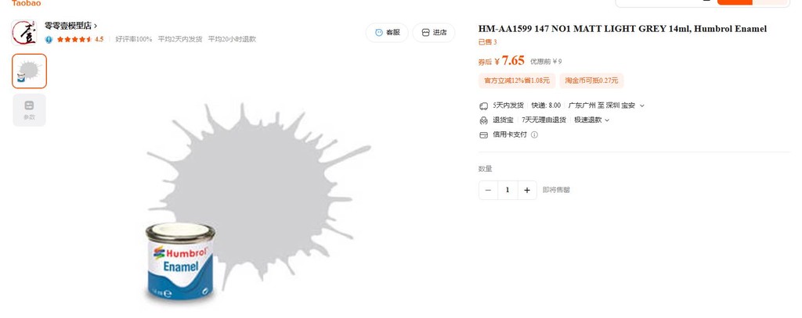Select the grey paint product thumbnail
802x318 pixels.
[x=29, y=71]
